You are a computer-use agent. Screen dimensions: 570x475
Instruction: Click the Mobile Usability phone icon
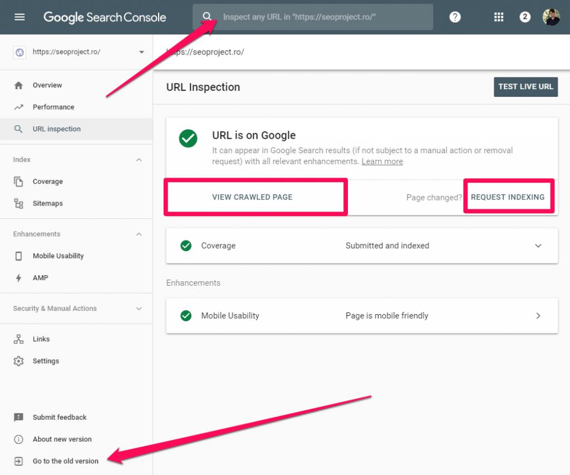pyautogui.click(x=18, y=256)
